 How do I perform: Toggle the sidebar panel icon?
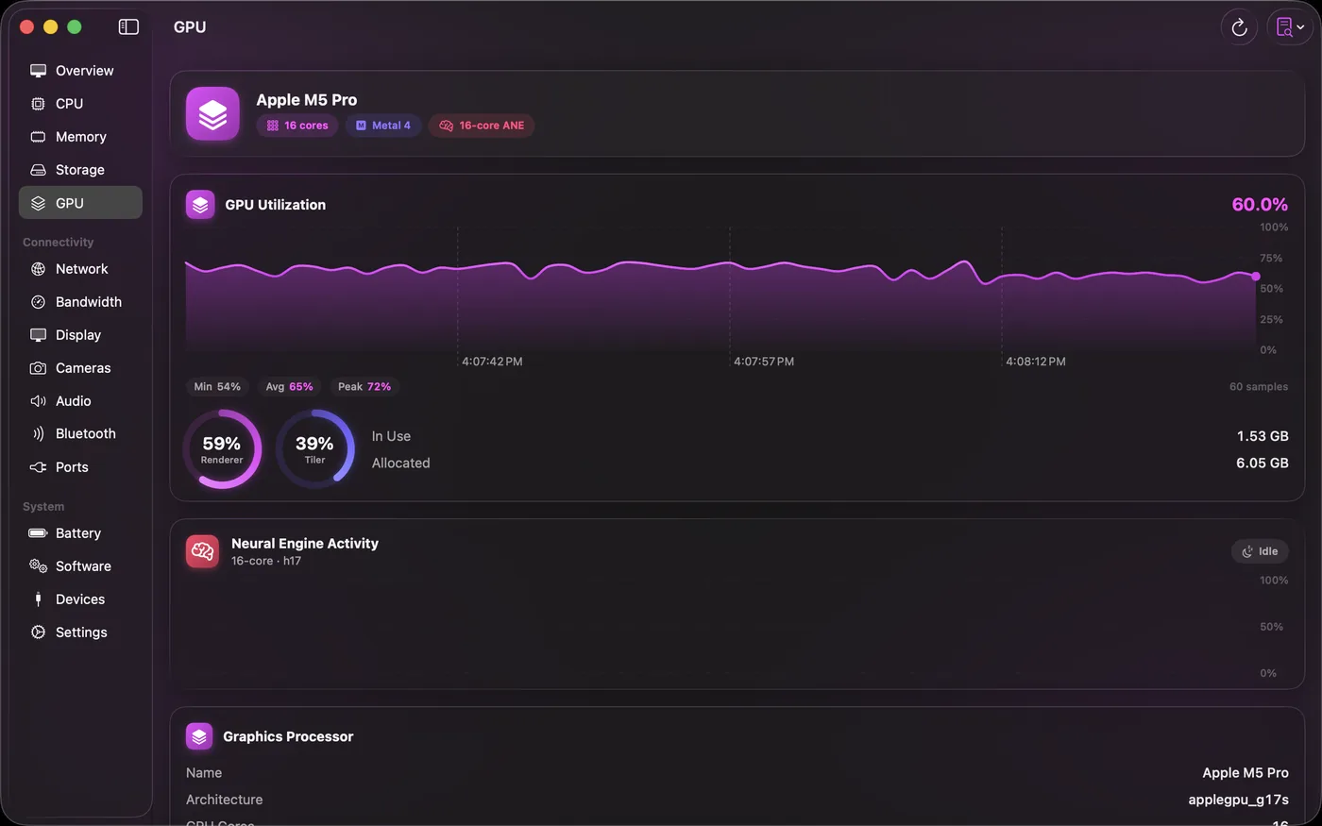point(128,27)
